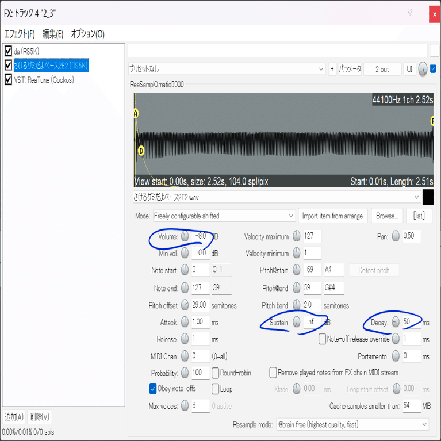Open the エフェクト(F) menu
The image size is (441, 441).
point(20,34)
